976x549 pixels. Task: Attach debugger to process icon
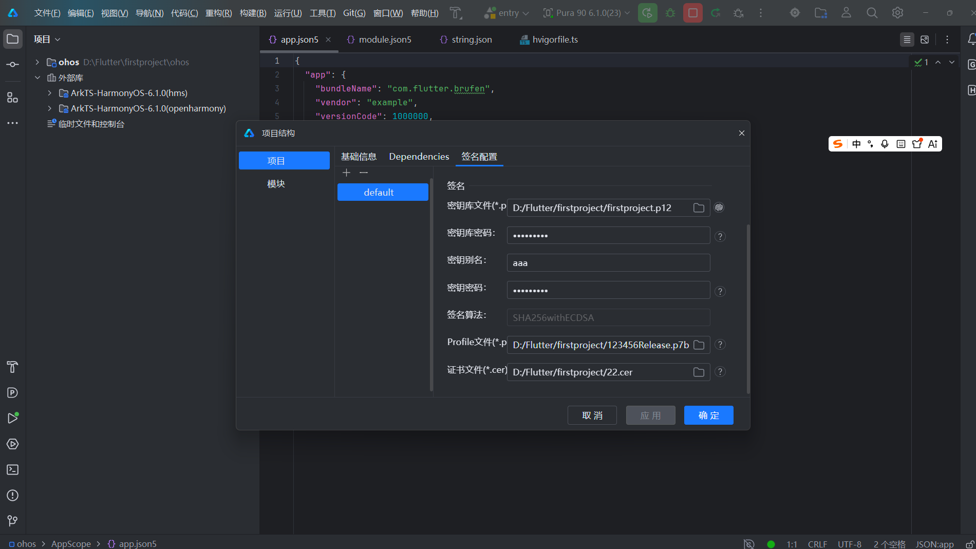[x=739, y=13]
